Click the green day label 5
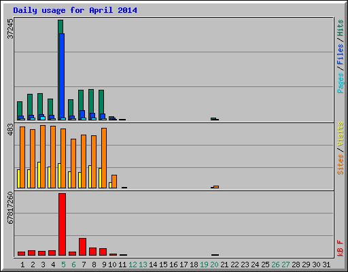 point(63,265)
